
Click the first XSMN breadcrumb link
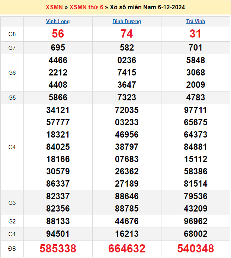(54, 7)
